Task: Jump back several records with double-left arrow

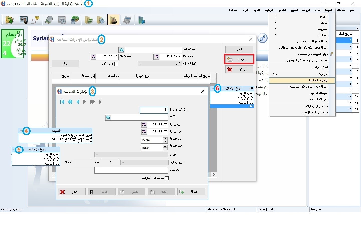Action: (70, 102)
